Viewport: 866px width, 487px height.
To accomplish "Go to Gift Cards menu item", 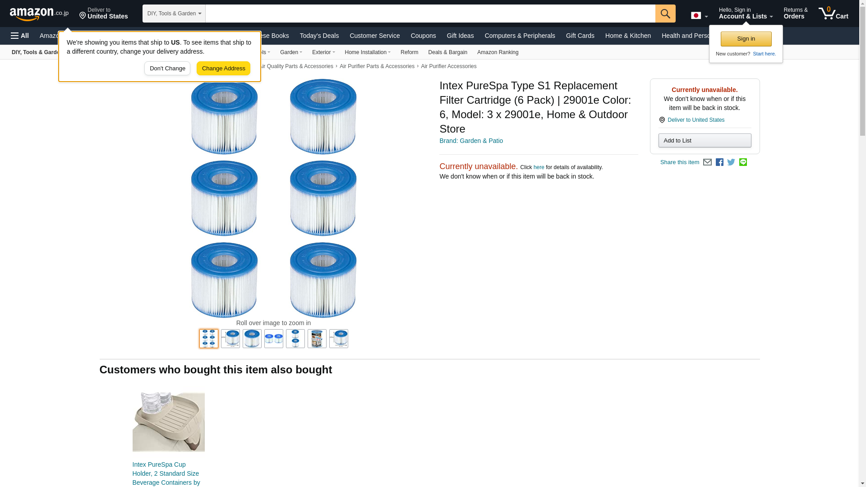I will [x=580, y=36].
